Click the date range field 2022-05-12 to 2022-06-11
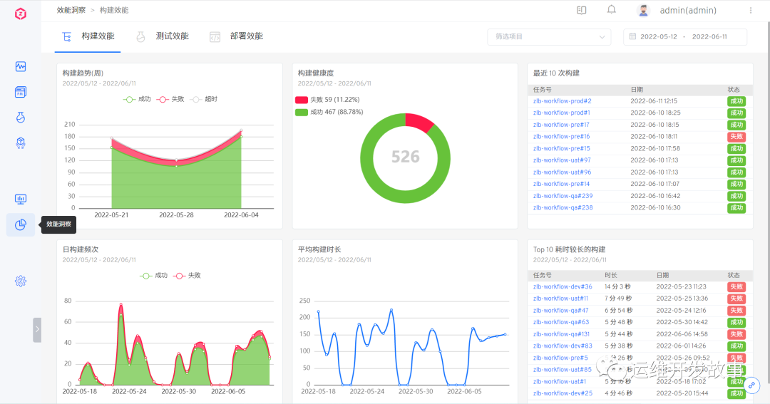 (x=685, y=37)
